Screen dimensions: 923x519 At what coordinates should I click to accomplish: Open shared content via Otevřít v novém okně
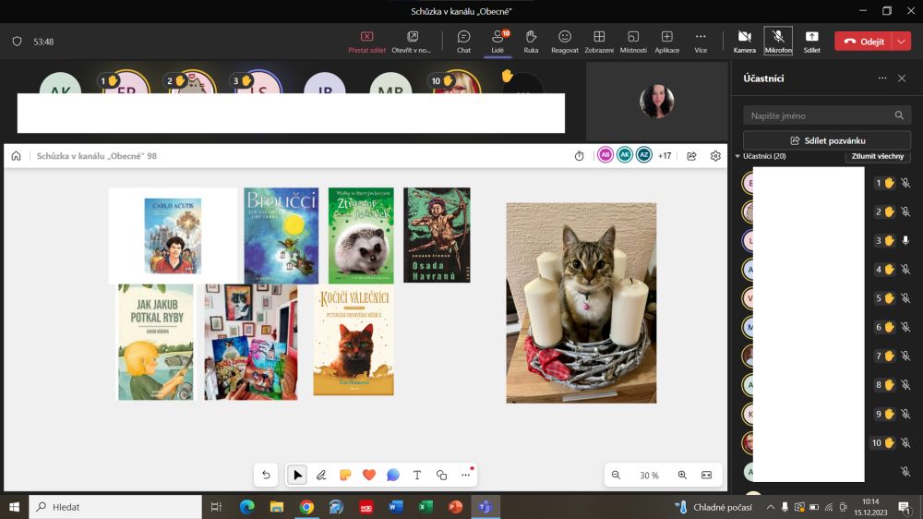(412, 42)
